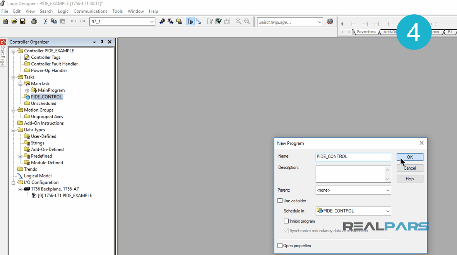The height and width of the screenshot is (255, 457).
Task: Expand the MainProgram tree node
Action: tap(27, 90)
